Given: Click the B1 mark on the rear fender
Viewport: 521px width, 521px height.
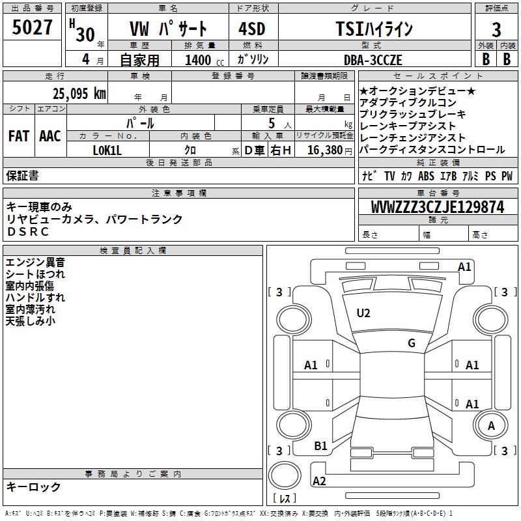Looking at the screenshot, I should pos(320,445).
